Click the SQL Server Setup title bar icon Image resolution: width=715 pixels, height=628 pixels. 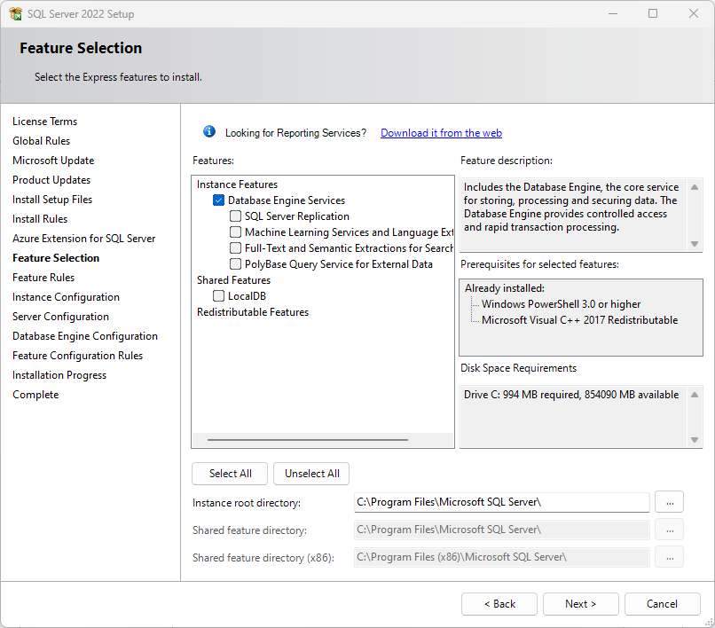15,13
